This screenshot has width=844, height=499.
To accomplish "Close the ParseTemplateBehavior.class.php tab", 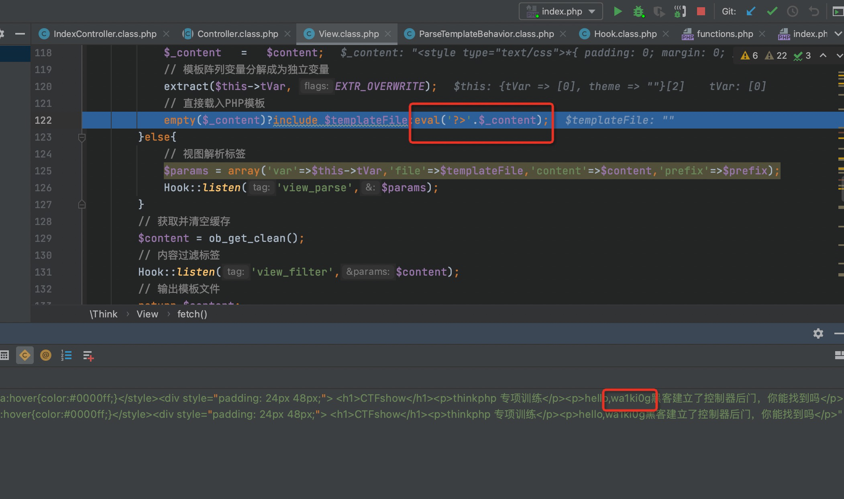I will [563, 34].
